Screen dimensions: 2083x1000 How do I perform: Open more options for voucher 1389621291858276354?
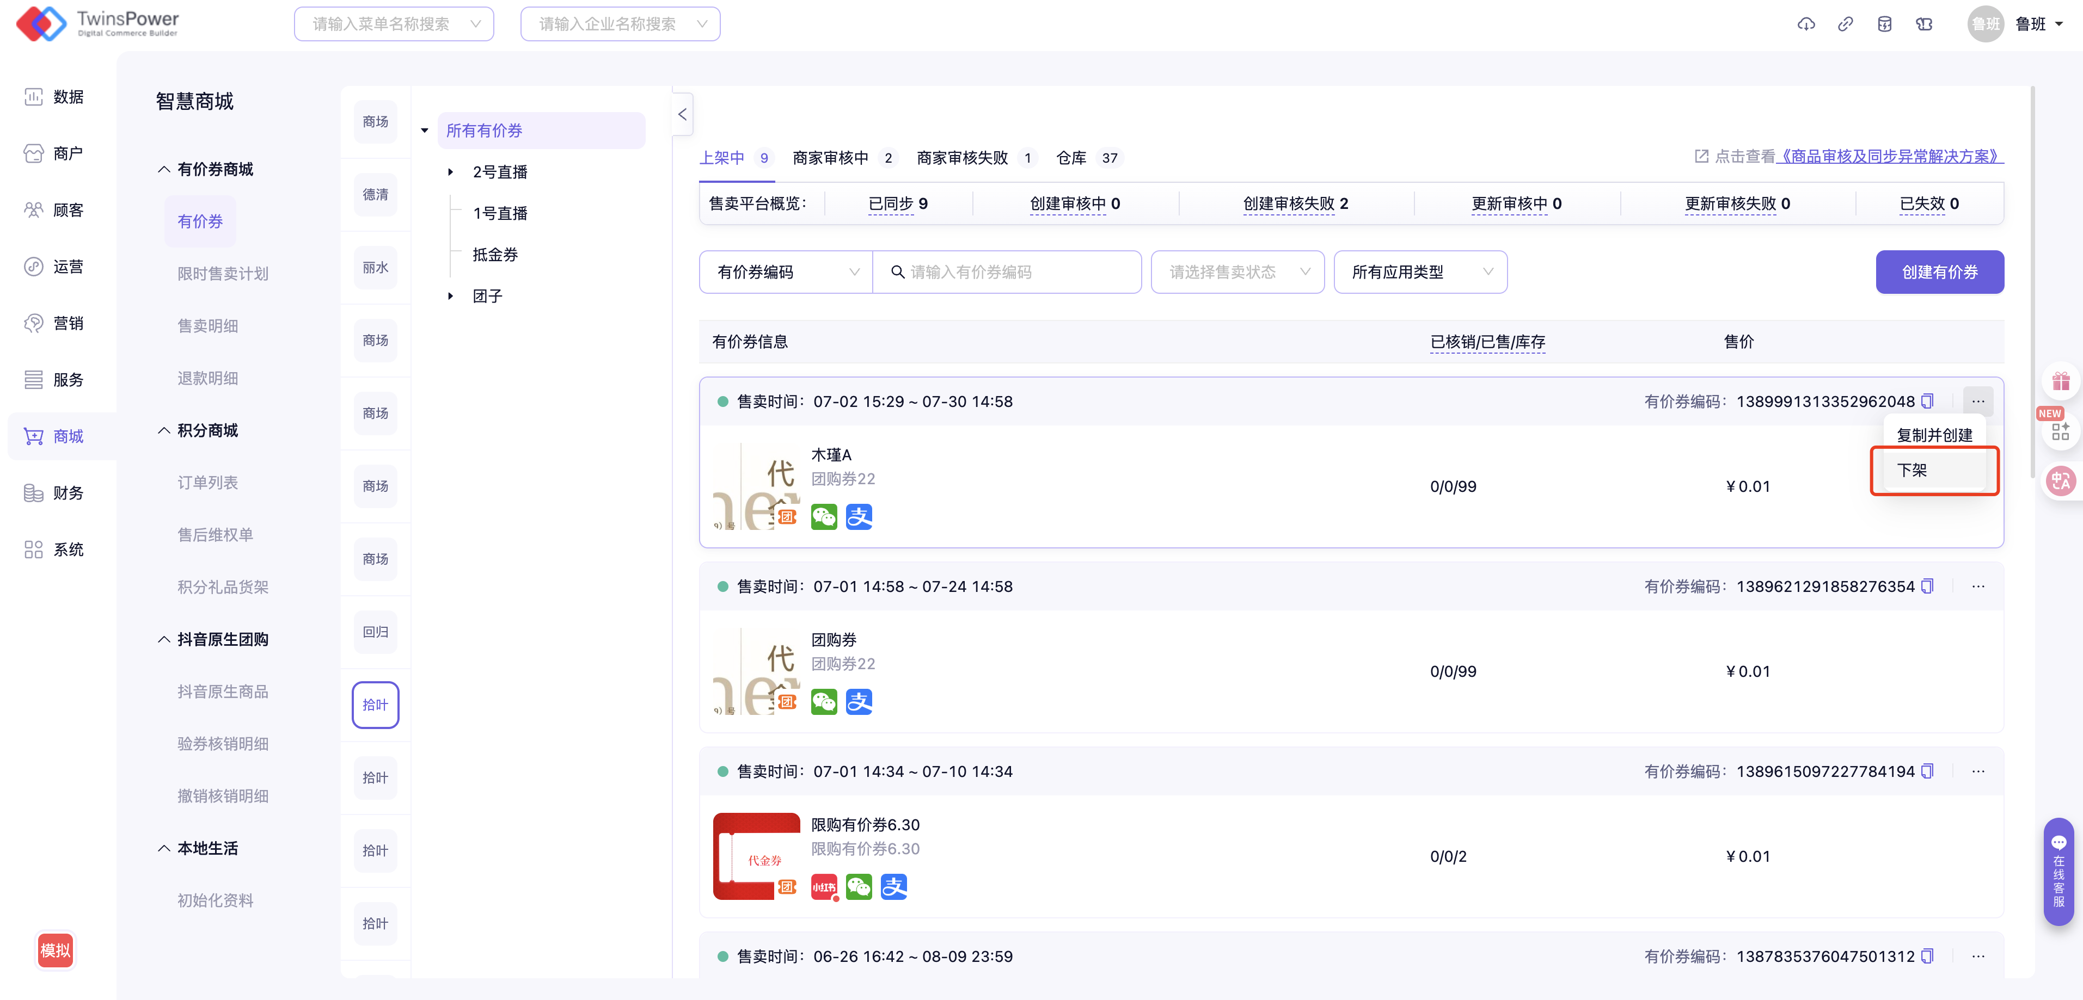point(1978,587)
